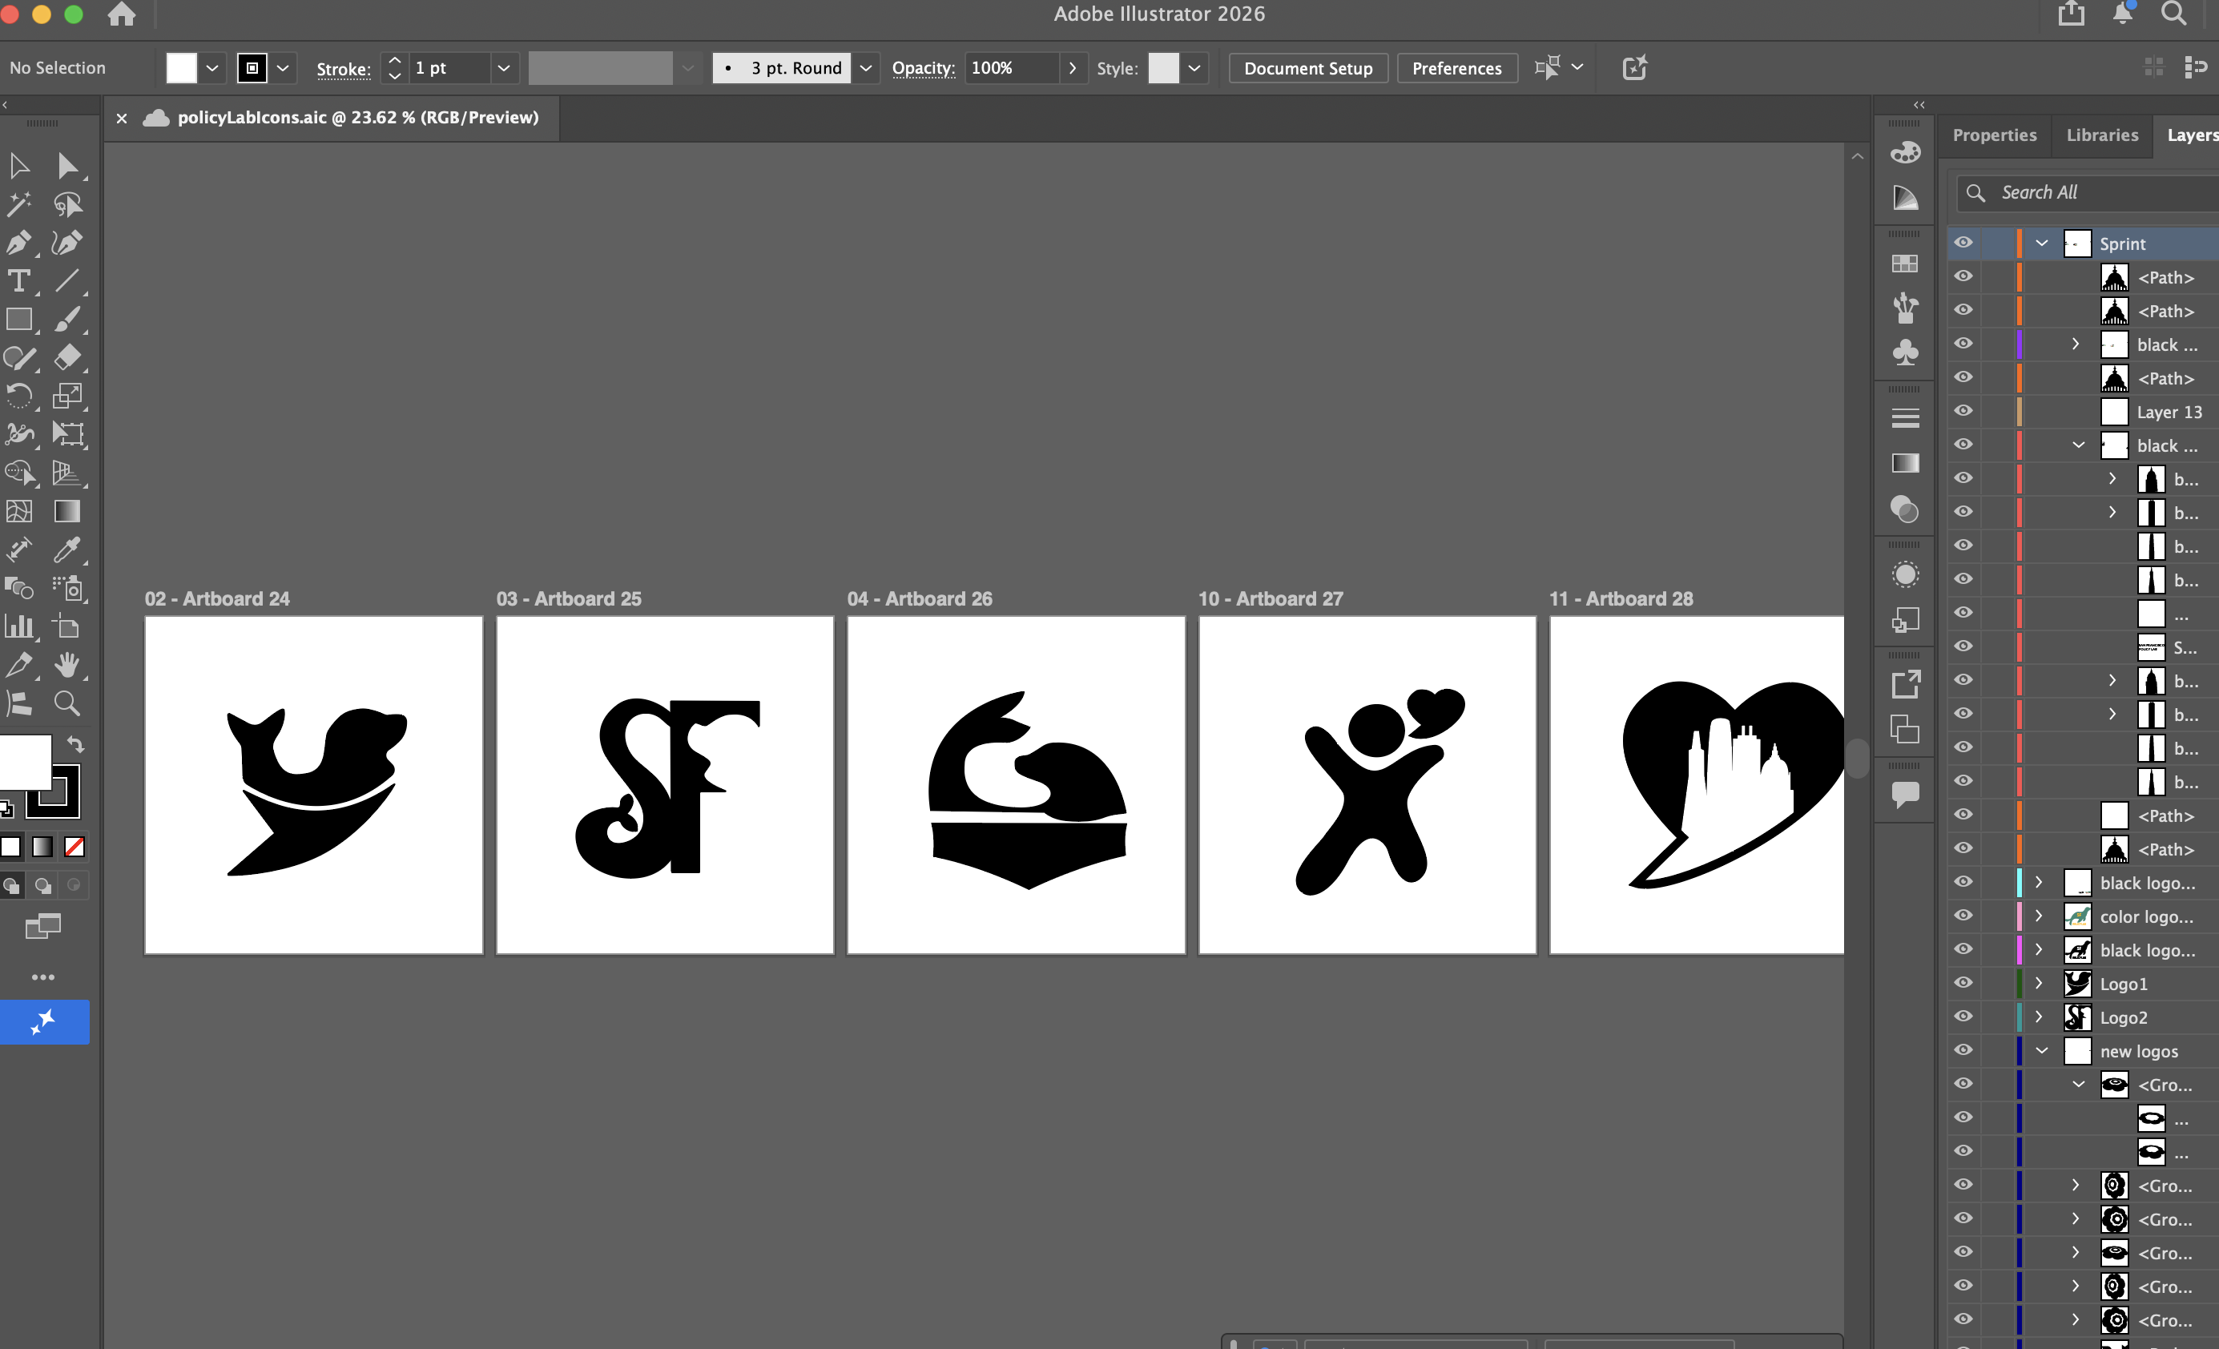This screenshot has height=1349, width=2219.
Task: Choose the Column Graph tool
Action: [x=19, y=626]
